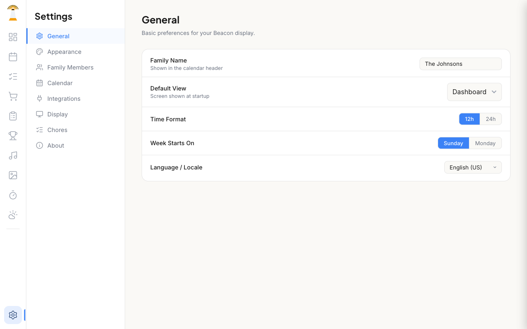
Task: Open the Dashboard from the sidebar
Action: coord(13,37)
